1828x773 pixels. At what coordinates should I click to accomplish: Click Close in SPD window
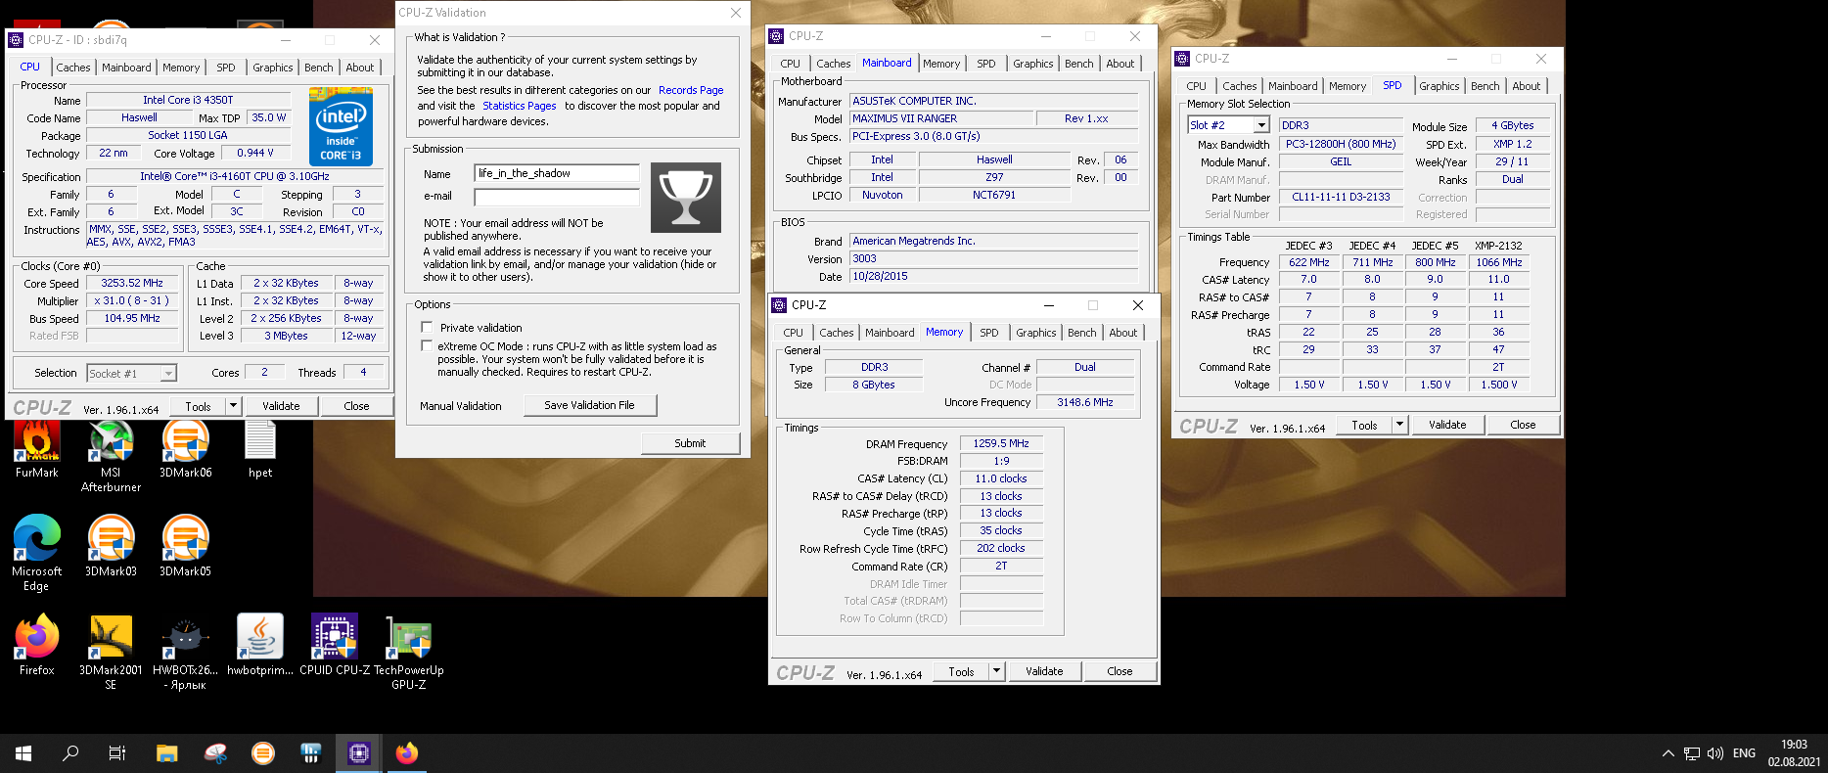tap(1523, 425)
